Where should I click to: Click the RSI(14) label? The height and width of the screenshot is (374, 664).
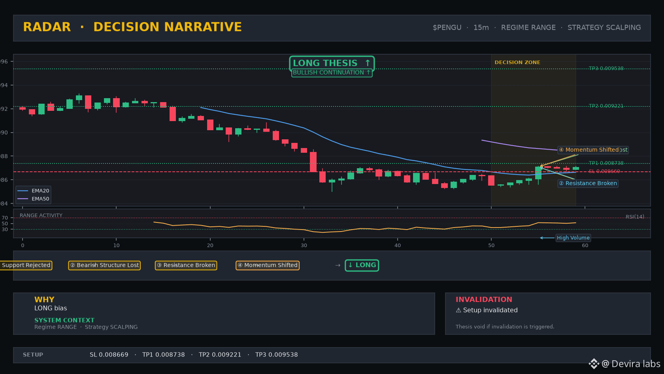[635, 217]
